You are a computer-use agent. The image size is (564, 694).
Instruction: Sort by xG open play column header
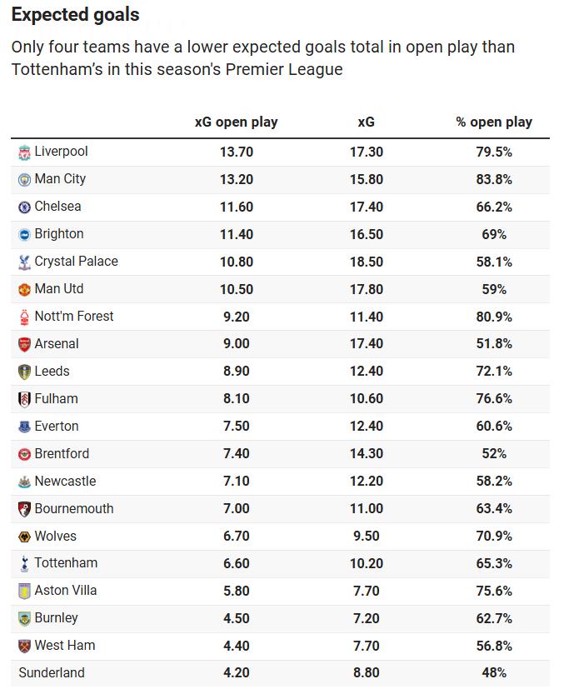(236, 122)
